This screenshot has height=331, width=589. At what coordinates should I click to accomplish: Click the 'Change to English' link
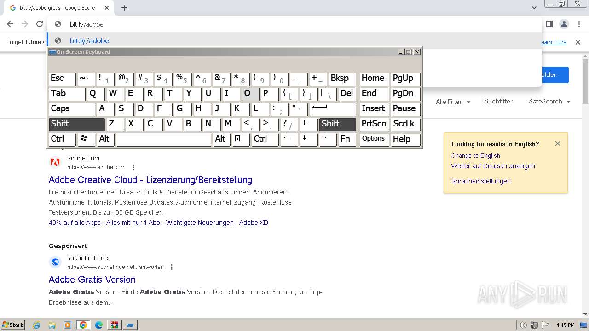pyautogui.click(x=475, y=155)
